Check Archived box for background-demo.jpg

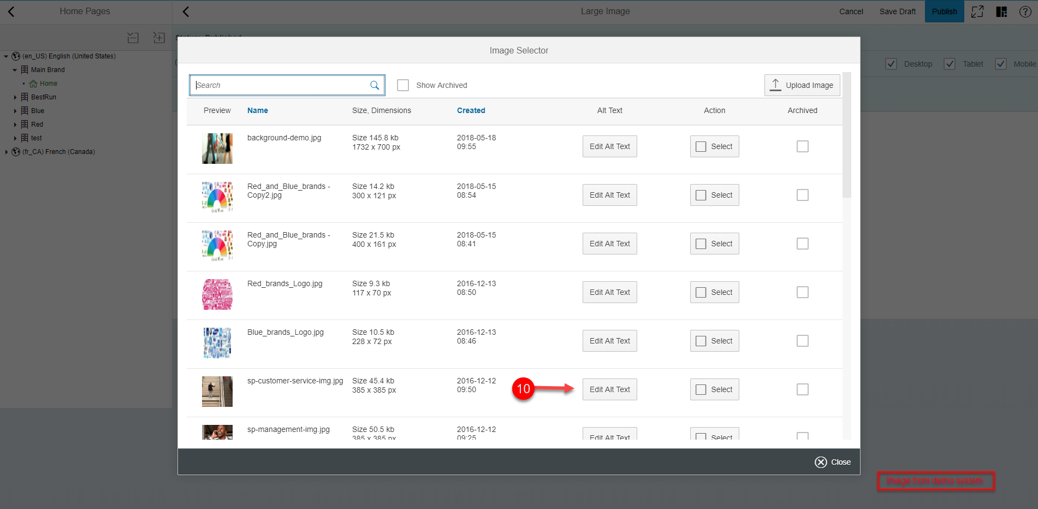[803, 146]
